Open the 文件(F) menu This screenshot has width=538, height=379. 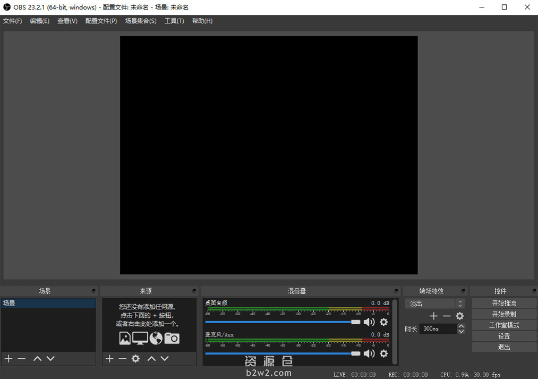(13, 21)
